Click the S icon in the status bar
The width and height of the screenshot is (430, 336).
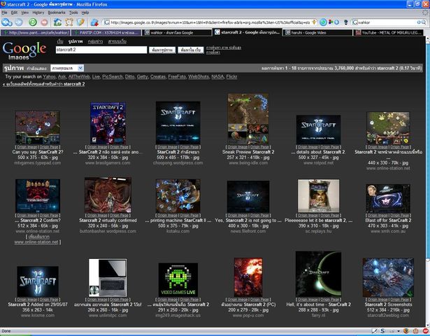382,331
